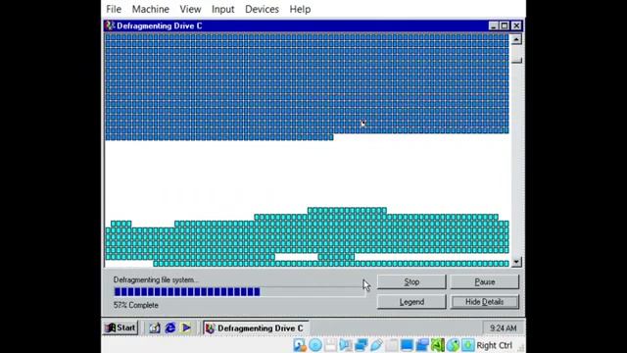Click the network adapters indicator icon
The height and width of the screenshot is (353, 627).
point(361,345)
